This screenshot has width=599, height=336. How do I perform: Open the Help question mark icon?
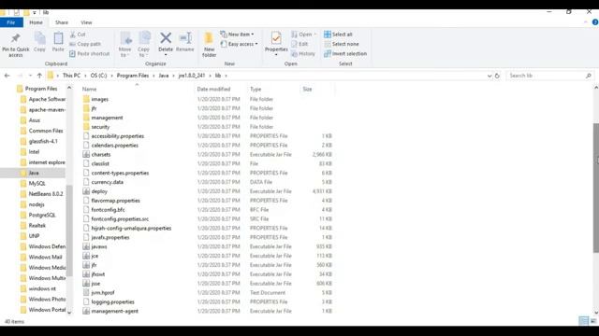[x=595, y=22]
